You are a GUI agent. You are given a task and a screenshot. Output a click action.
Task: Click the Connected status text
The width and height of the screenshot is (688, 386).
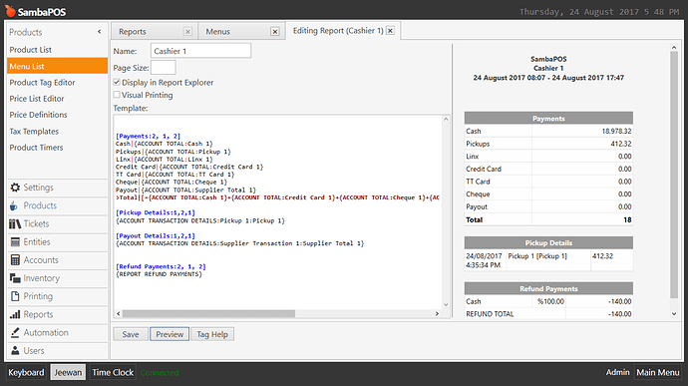160,372
